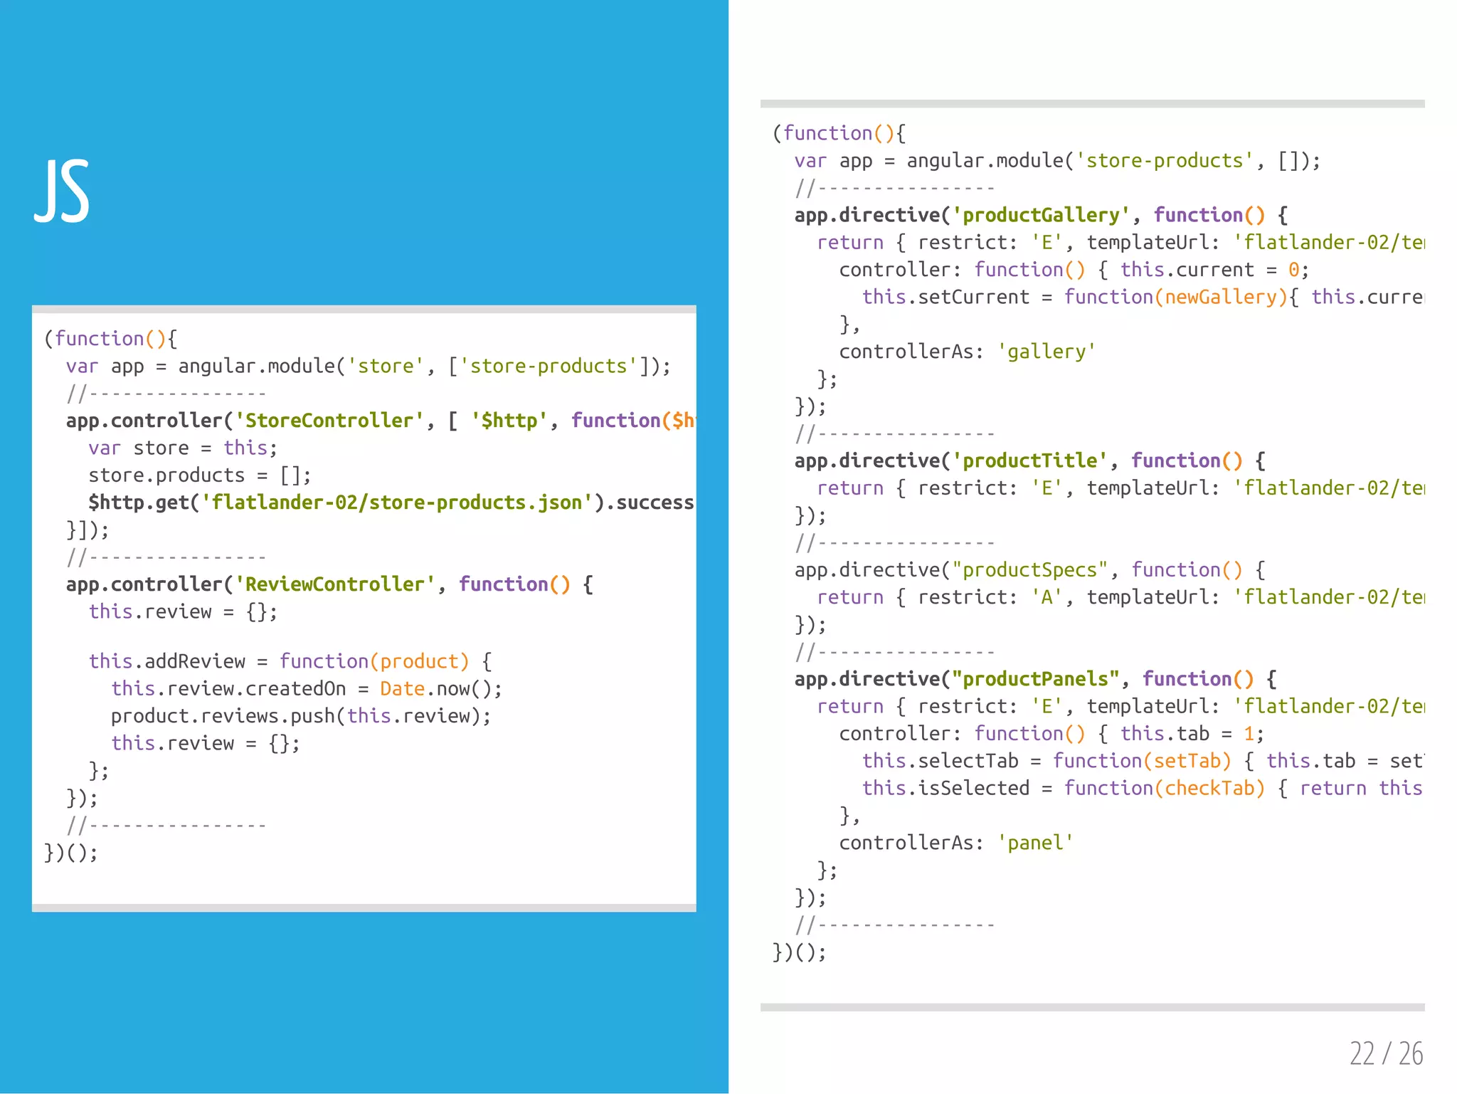
Task: Click the $http.get store-products.json line
Action: 391,503
